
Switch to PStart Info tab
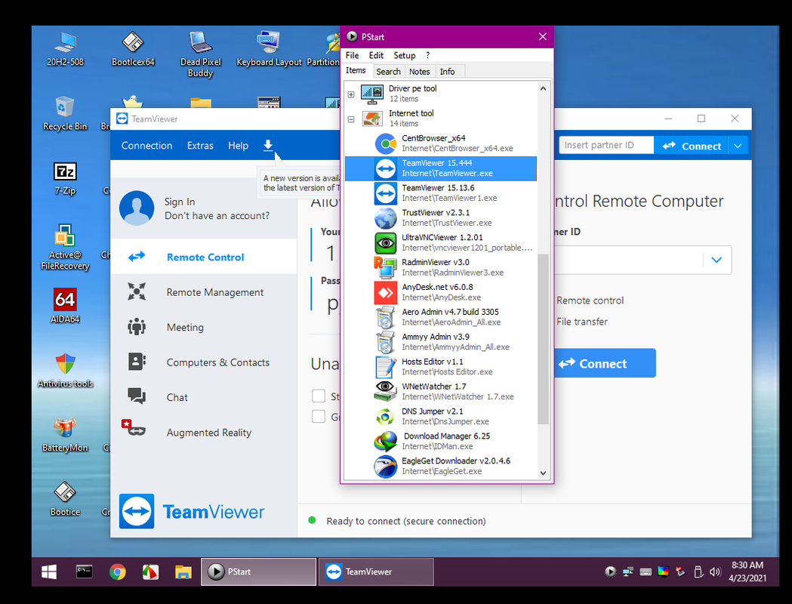pyautogui.click(x=447, y=72)
